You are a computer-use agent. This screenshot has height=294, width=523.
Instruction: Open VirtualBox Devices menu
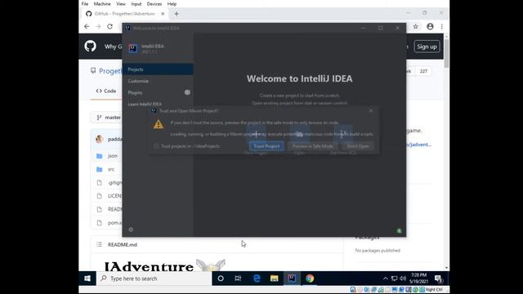point(154,4)
